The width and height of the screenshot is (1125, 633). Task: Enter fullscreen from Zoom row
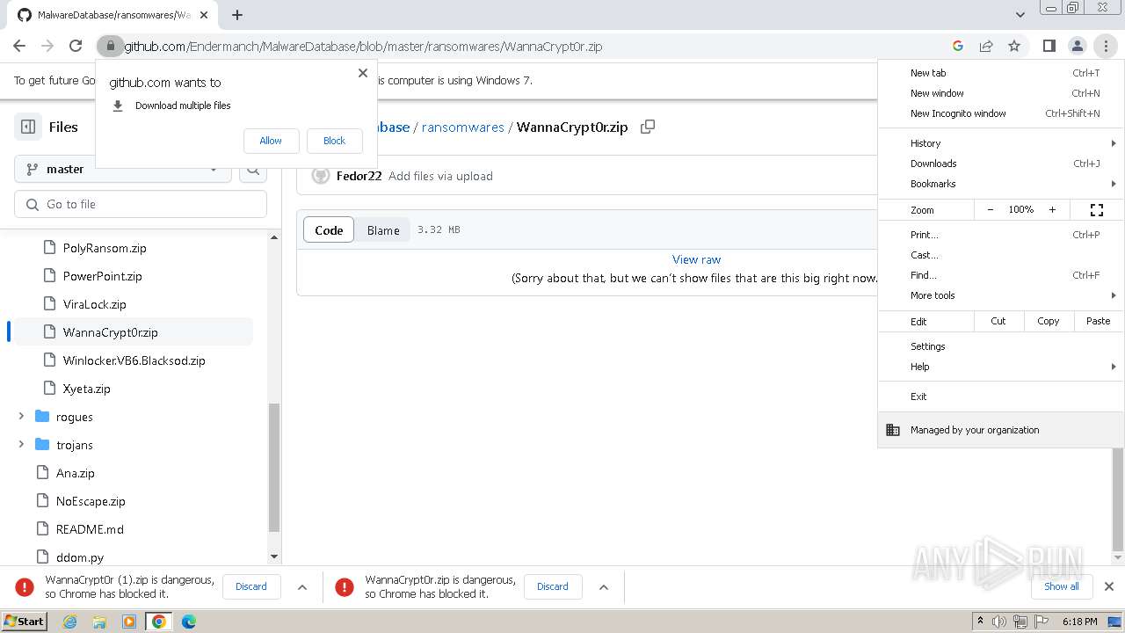(x=1097, y=210)
